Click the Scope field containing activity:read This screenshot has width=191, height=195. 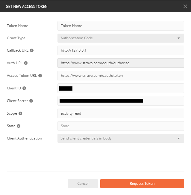click(x=121, y=113)
